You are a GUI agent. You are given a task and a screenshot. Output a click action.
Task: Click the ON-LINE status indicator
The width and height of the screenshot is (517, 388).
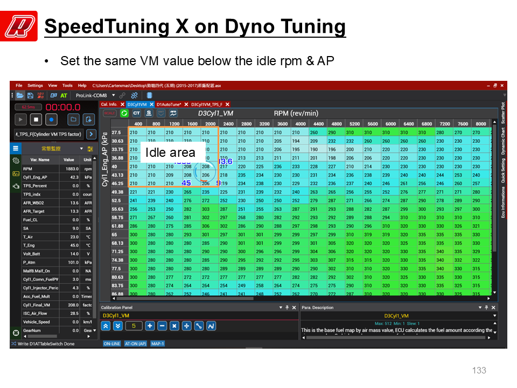(112, 344)
